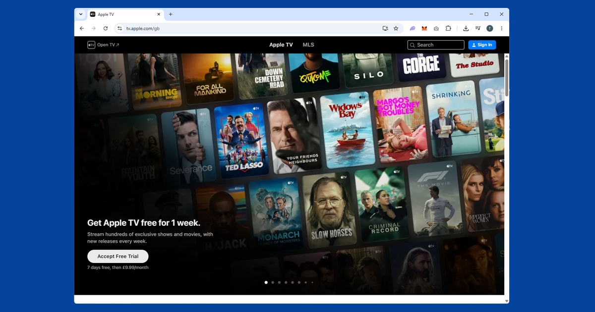Minimize the Chrome window
Viewport: 595px width, 312px height.
coord(471,14)
